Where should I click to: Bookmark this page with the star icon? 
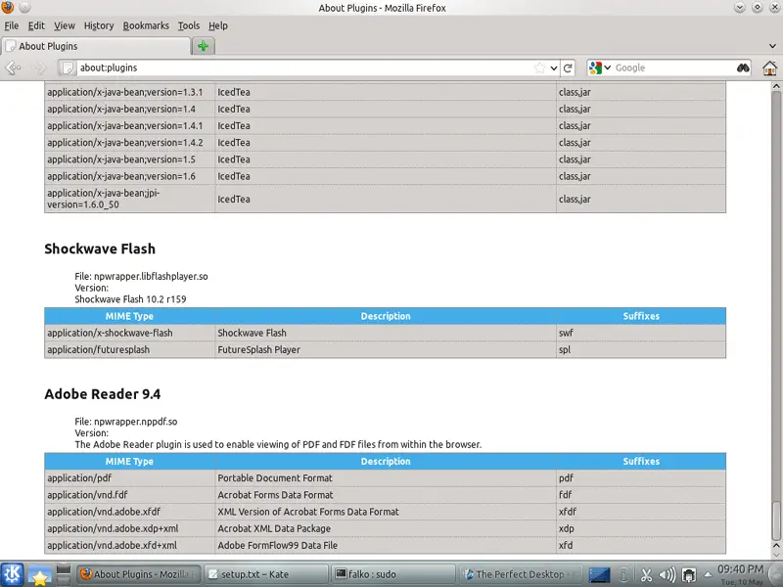[539, 68]
